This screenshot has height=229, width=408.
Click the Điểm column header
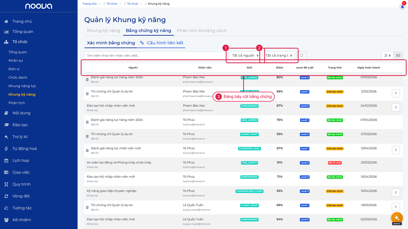[x=279, y=68]
